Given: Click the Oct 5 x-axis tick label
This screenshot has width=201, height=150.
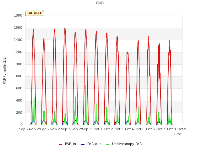Looking at the screenshot, I should 140,129.
